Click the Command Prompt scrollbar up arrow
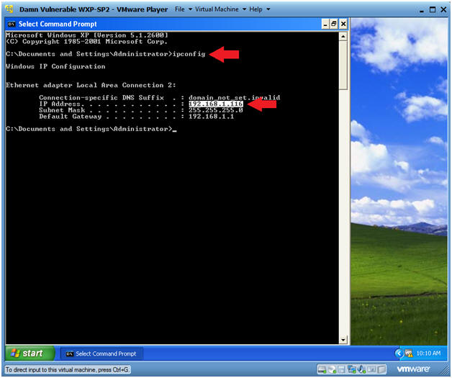Image resolution: width=452 pixels, height=378 pixels. tap(343, 37)
